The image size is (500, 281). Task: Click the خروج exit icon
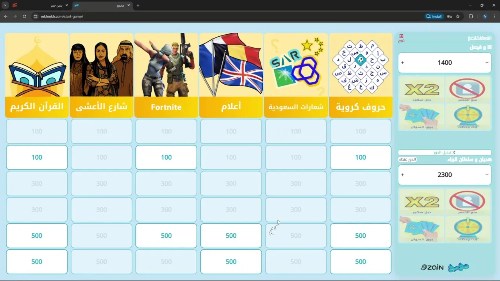pos(401,38)
